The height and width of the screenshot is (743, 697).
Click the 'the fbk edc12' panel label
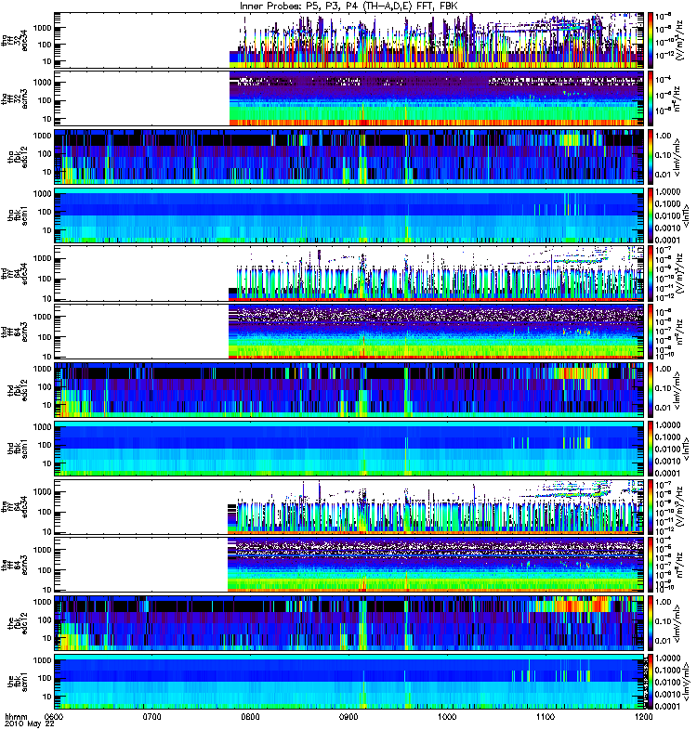pos(18,623)
